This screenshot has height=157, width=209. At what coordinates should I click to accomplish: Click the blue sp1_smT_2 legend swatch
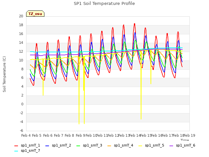(x=47, y=146)
